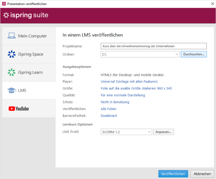216x179 pixels.
Task: Switch to iSpring Space tab
Action: (29, 54)
